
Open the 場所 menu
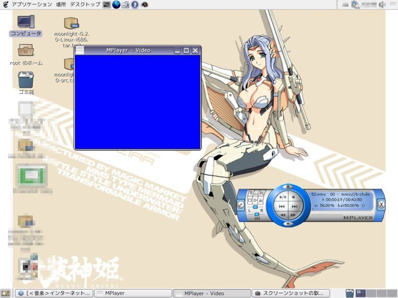click(61, 4)
